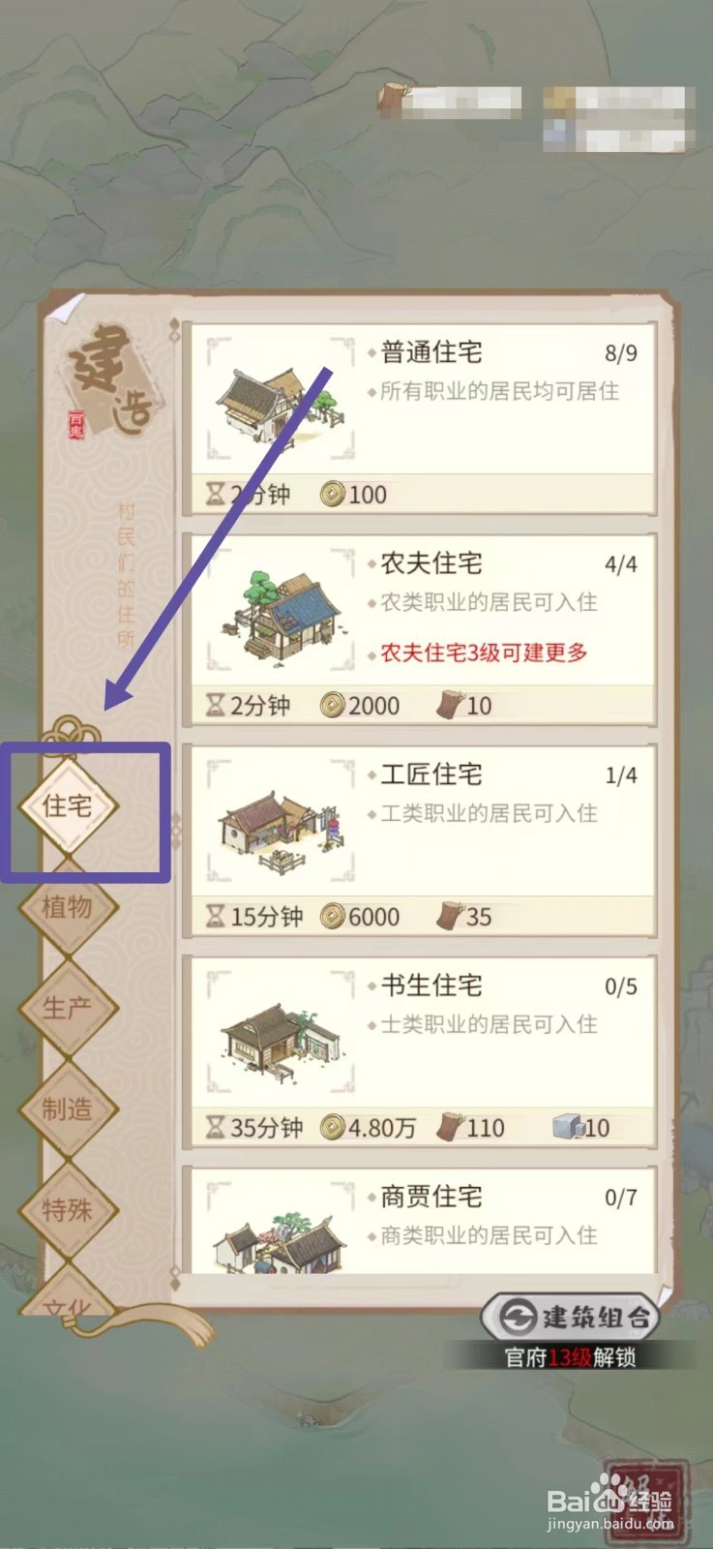This screenshot has width=713, height=1549.
Task: Open the 生产 category tab
Action: coord(68,1008)
